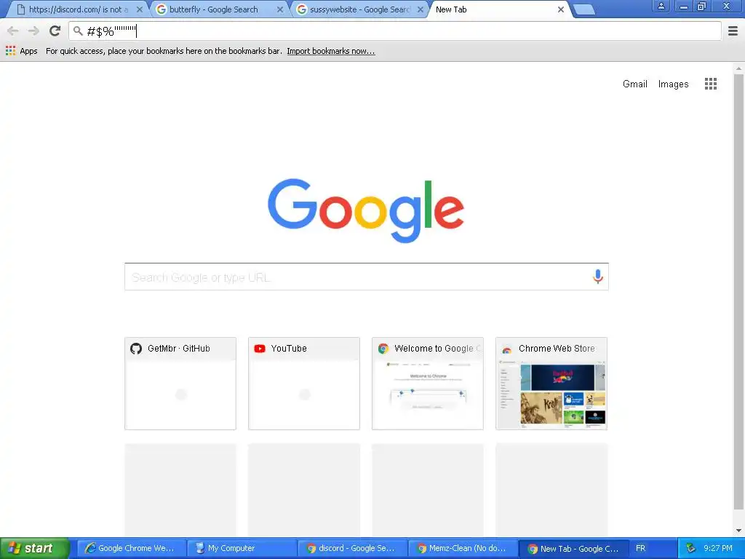Start voice search with the microphone icon
The height and width of the screenshot is (559, 745).
pos(598,277)
